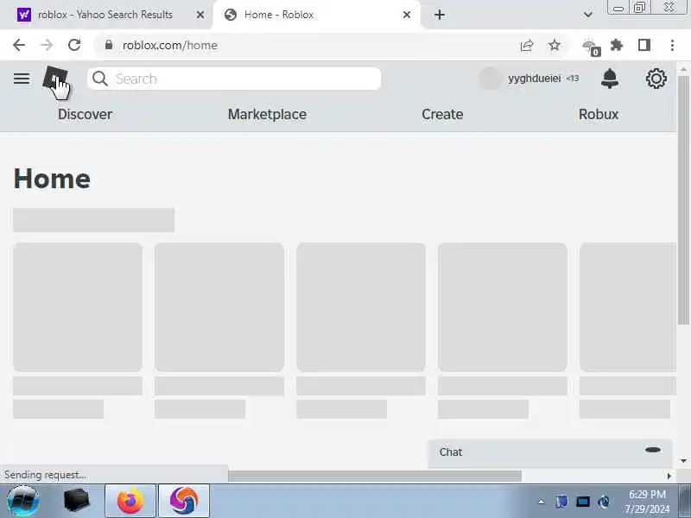This screenshot has width=691, height=518.
Task: Open the notifications bell
Action: tap(610, 79)
